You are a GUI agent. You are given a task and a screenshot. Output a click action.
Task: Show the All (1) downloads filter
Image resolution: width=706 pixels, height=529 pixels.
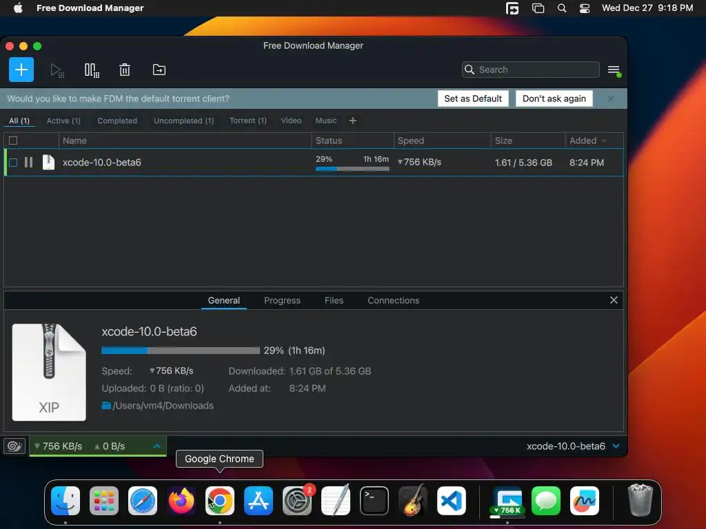pos(19,121)
